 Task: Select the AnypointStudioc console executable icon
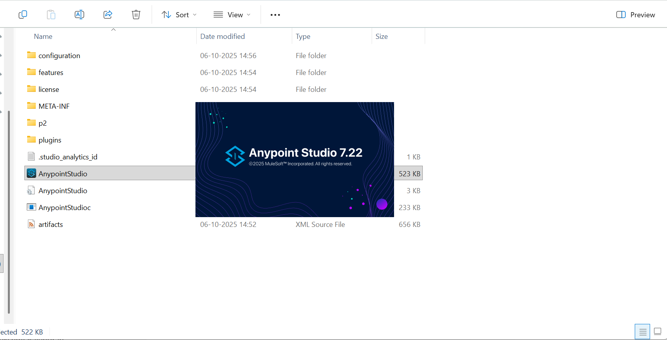tap(31, 207)
